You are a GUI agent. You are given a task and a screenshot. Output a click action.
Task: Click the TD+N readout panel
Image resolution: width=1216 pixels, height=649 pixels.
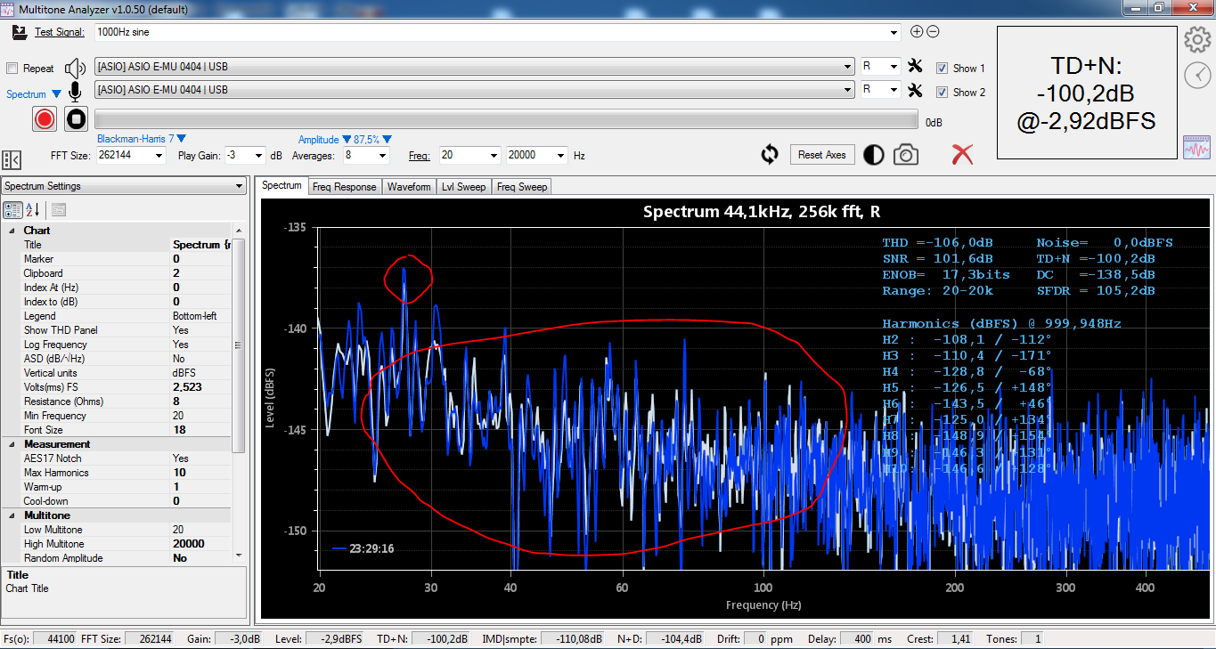click(x=1086, y=93)
